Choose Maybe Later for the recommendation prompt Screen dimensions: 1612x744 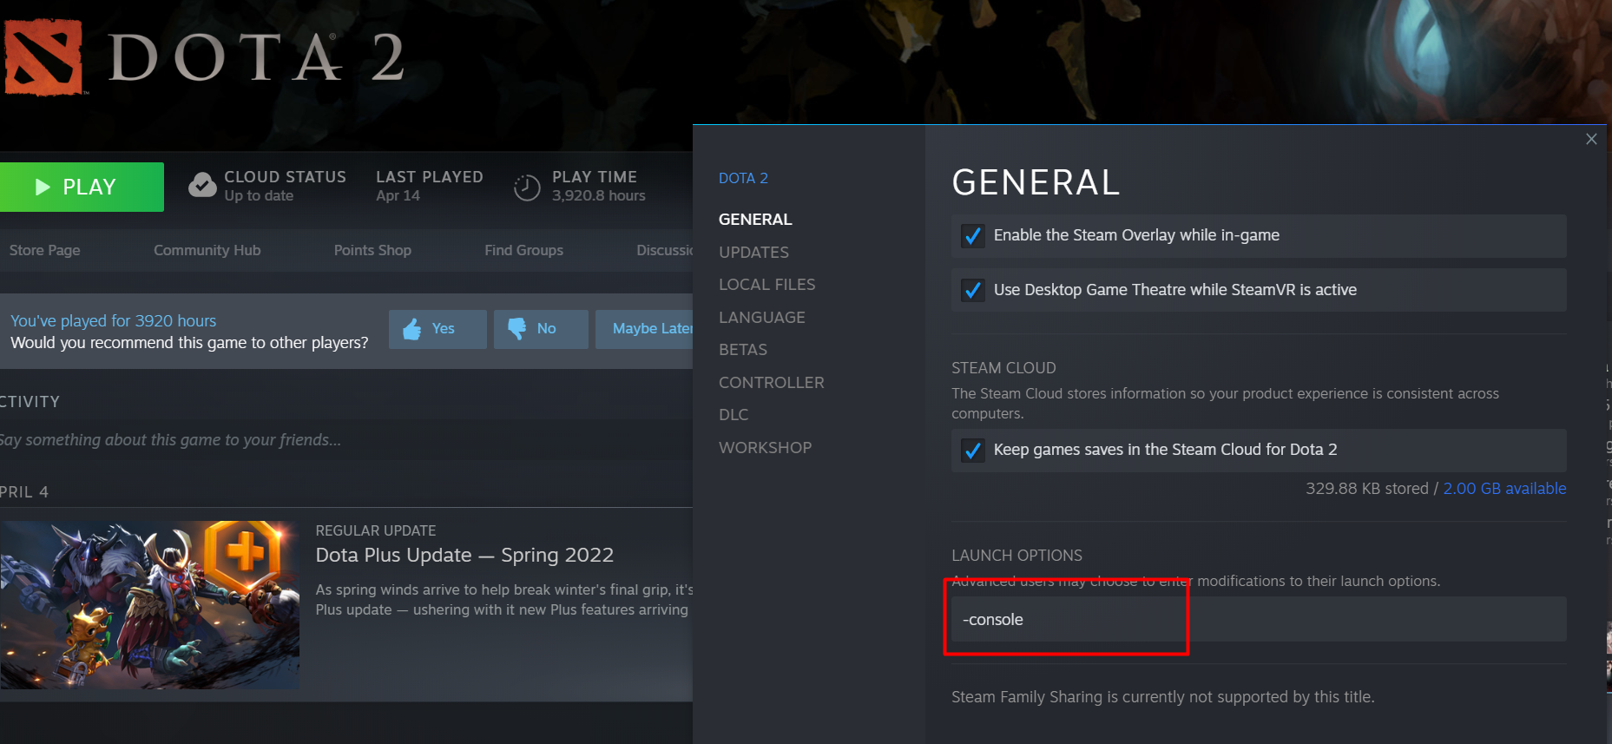click(x=644, y=329)
